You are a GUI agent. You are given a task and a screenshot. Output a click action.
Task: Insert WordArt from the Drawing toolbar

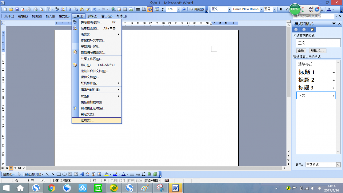point(82,174)
